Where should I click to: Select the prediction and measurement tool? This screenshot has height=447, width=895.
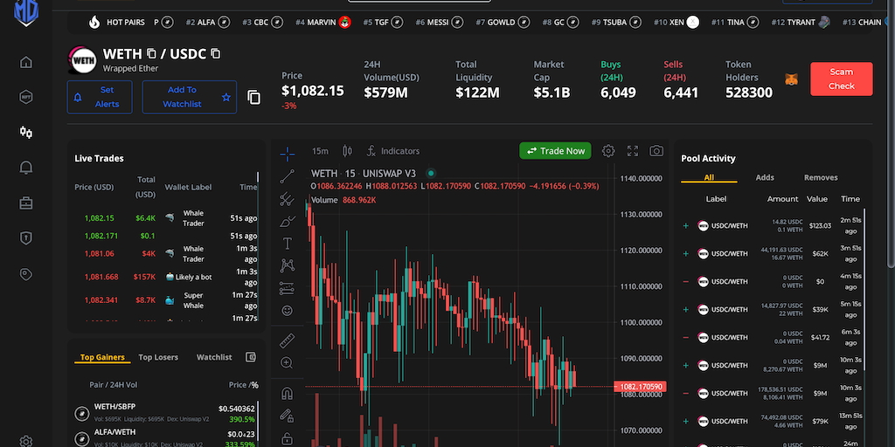[x=287, y=288]
